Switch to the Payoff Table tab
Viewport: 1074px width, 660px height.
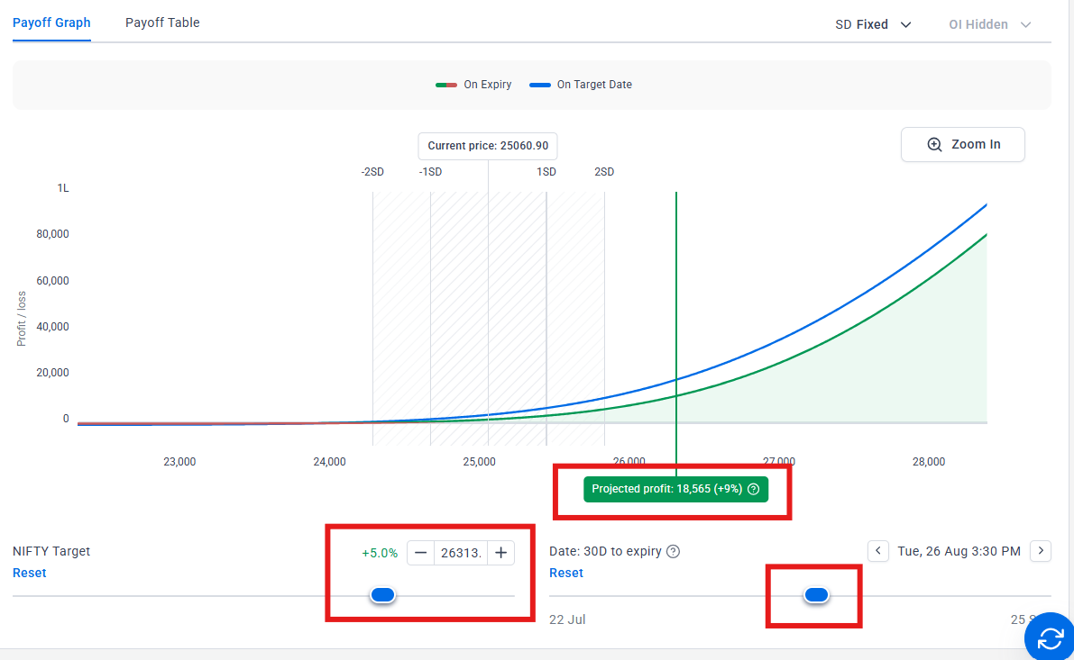tap(162, 23)
